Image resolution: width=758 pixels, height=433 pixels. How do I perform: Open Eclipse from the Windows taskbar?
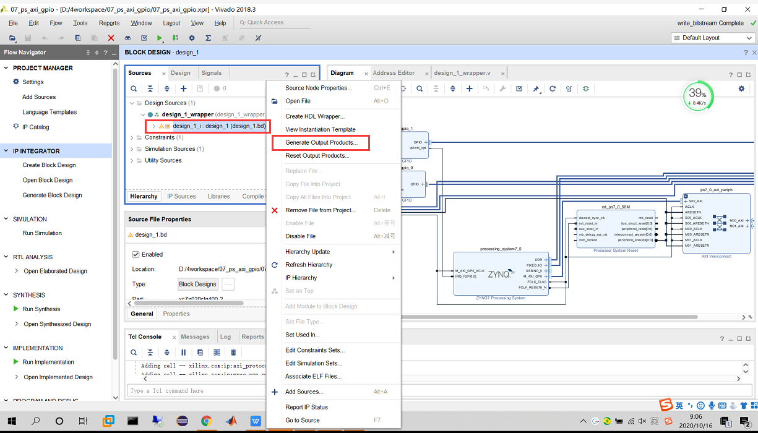pyautogui.click(x=182, y=421)
